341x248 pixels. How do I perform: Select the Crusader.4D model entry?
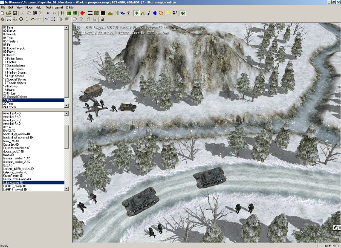tap(21, 144)
